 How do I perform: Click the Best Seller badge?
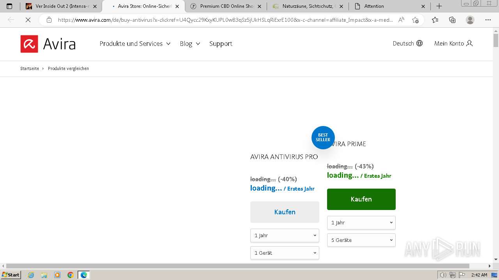coord(323,137)
